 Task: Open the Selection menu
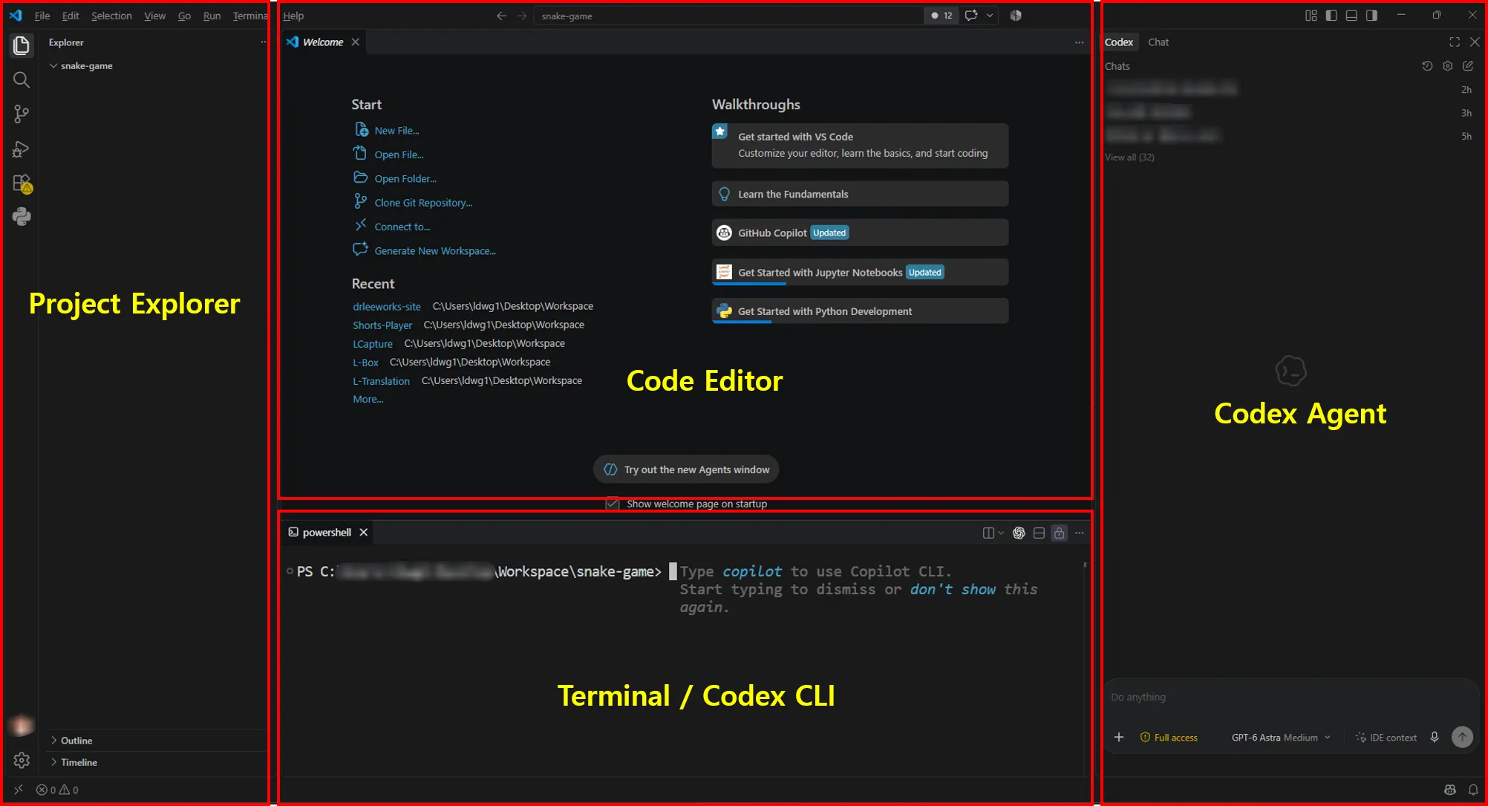pos(111,16)
